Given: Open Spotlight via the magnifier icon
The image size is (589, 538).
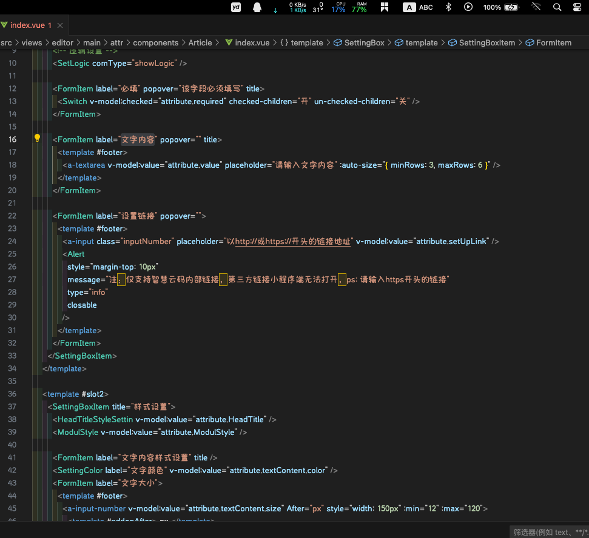Looking at the screenshot, I should pos(557,7).
